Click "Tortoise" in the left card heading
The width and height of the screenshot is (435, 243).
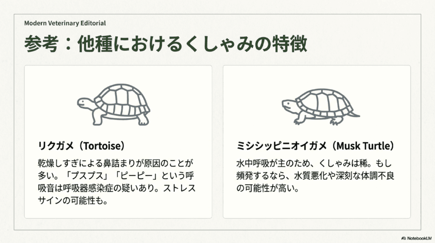pos(102,146)
